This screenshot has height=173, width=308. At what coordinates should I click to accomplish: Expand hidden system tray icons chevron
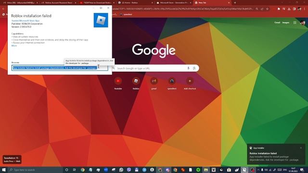[258, 170]
